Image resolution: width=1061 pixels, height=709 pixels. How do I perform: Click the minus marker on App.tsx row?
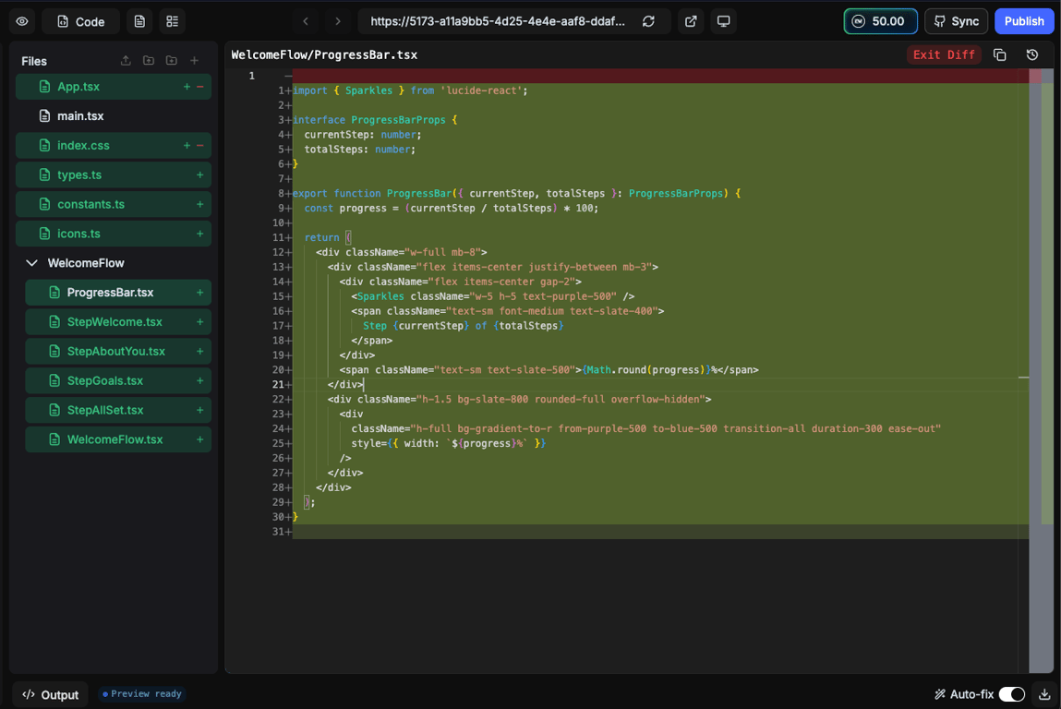200,87
